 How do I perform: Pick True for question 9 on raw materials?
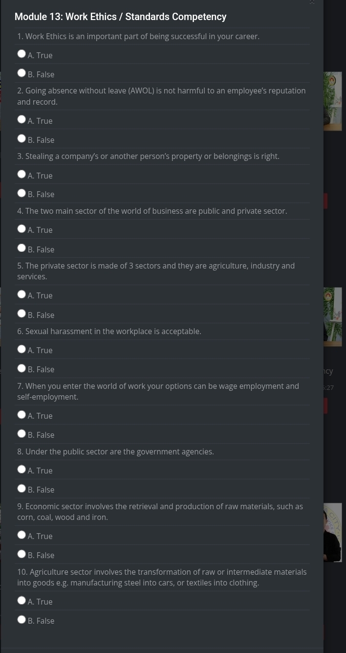[x=22, y=535]
